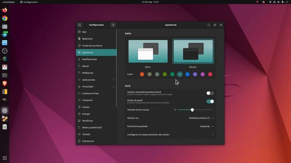Open Actividades overview in top bar
Image resolution: width=291 pixels, height=163 pixels.
click(x=9, y=2)
